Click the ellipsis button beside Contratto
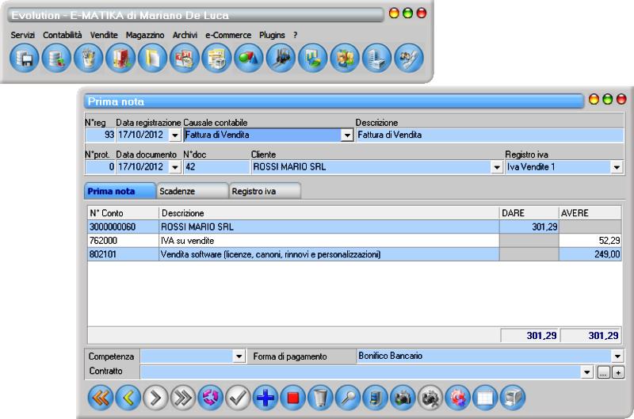Viewport: 634px width, 419px height. coord(604,372)
